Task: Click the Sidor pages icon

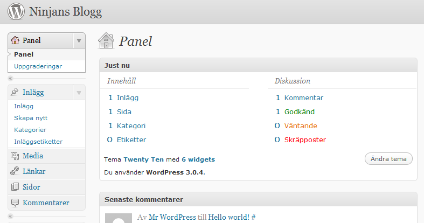Action: tap(15, 187)
